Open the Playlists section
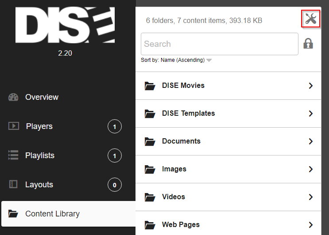The width and height of the screenshot is (329, 235). (x=40, y=155)
